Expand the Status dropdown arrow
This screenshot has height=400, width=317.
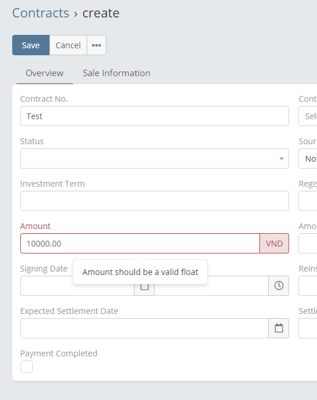pos(282,159)
